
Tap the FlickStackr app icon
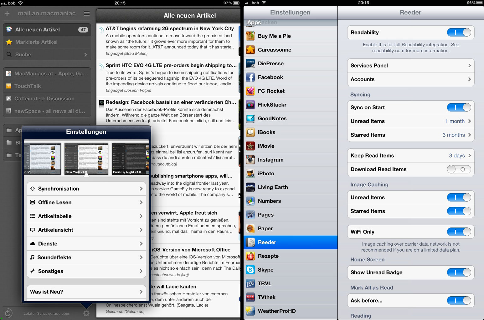click(250, 105)
